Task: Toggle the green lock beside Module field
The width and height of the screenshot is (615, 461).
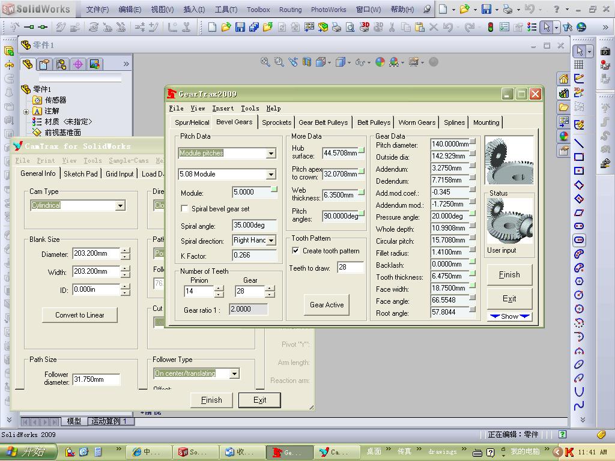Action: click(x=274, y=189)
